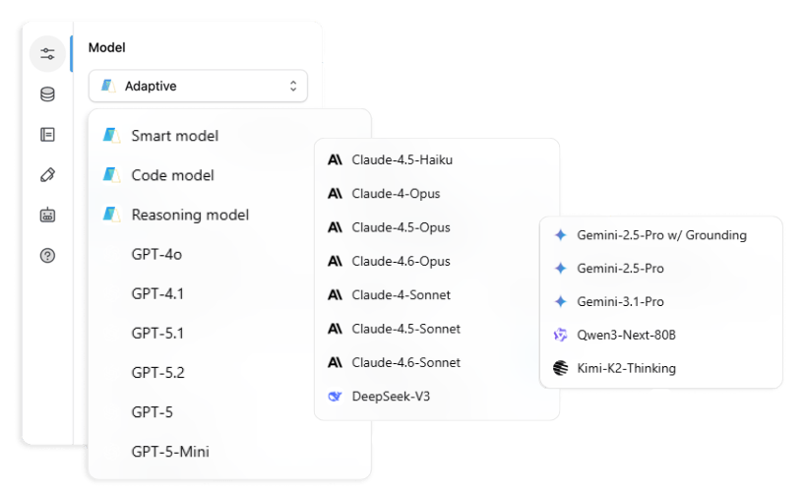This screenshot has height=496, width=804.
Task: Choose Gemini-2.5-Pro w/ Grounding
Action: tap(661, 235)
